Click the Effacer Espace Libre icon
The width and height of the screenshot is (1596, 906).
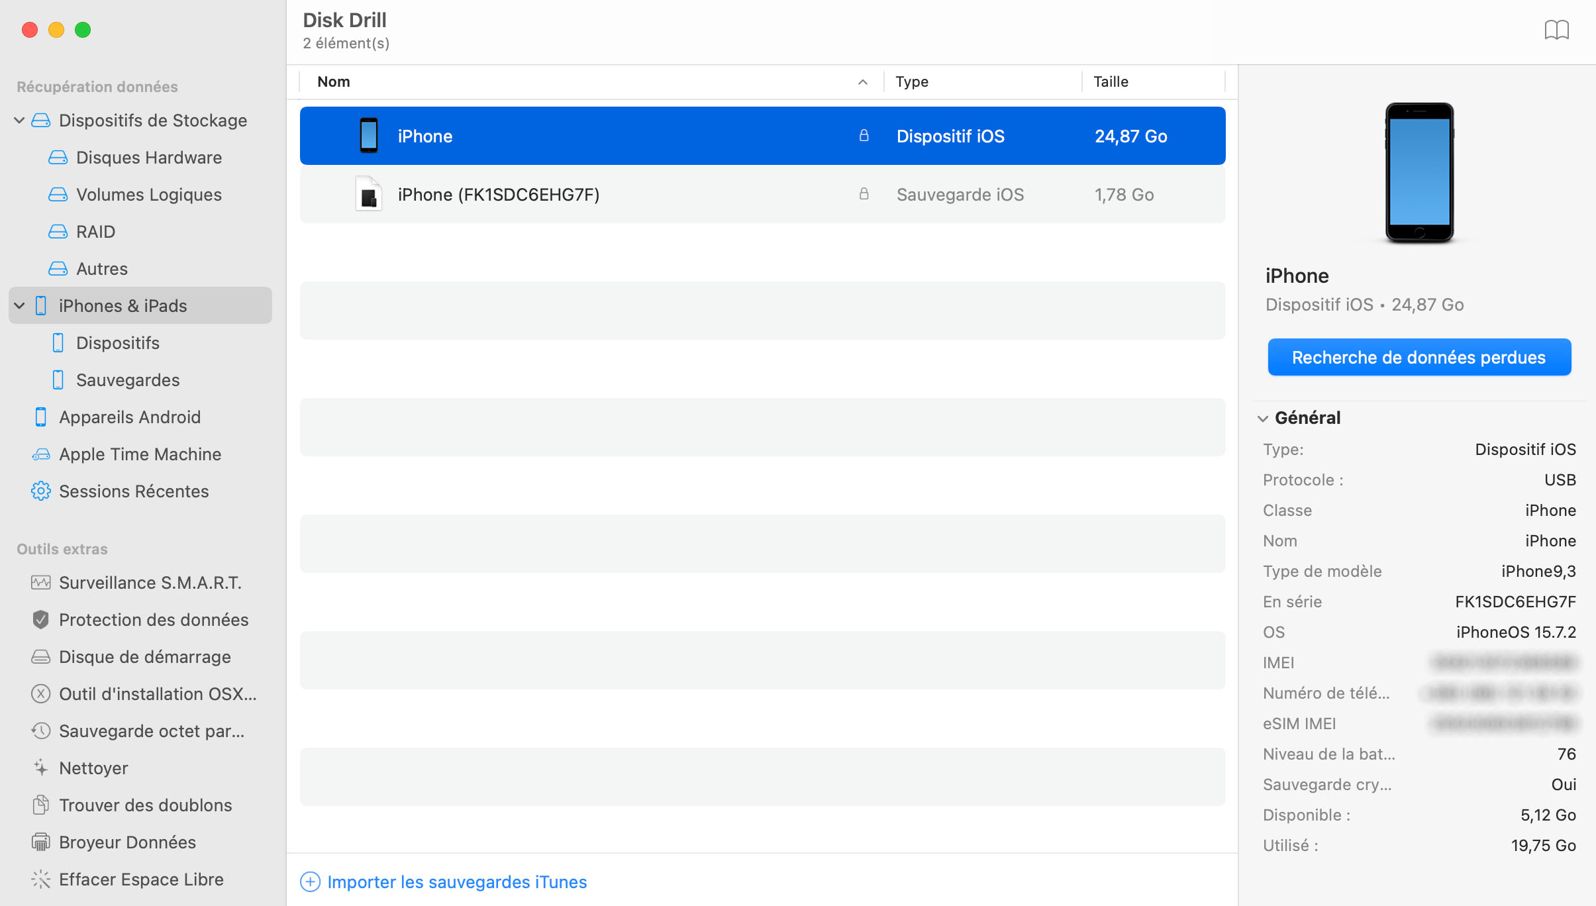tap(40, 879)
